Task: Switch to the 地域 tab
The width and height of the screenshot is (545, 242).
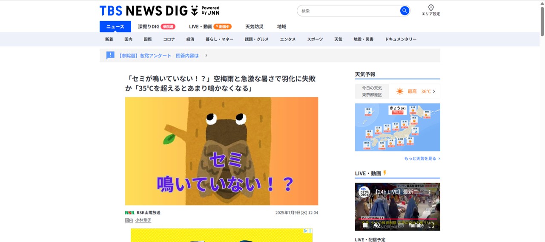Action: (281, 26)
